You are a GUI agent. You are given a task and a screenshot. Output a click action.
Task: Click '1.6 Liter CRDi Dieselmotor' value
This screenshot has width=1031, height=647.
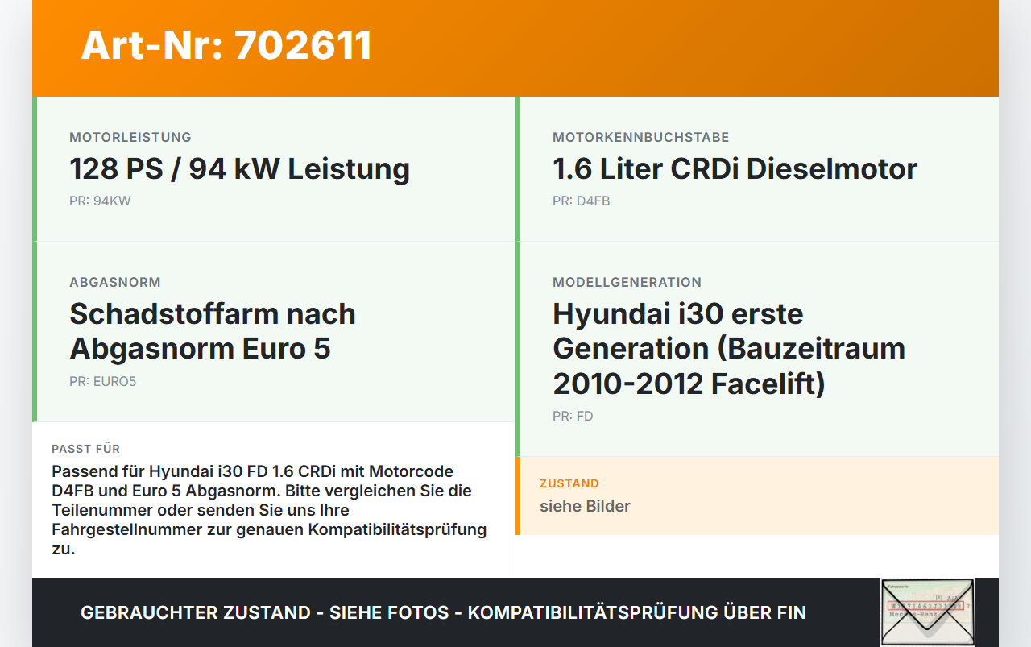coord(735,169)
